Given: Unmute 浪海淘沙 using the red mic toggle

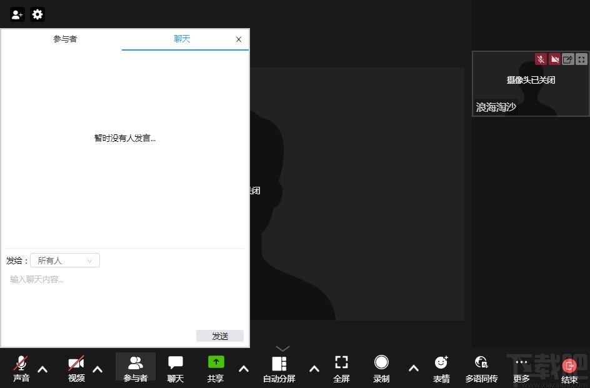Looking at the screenshot, I should (540, 59).
